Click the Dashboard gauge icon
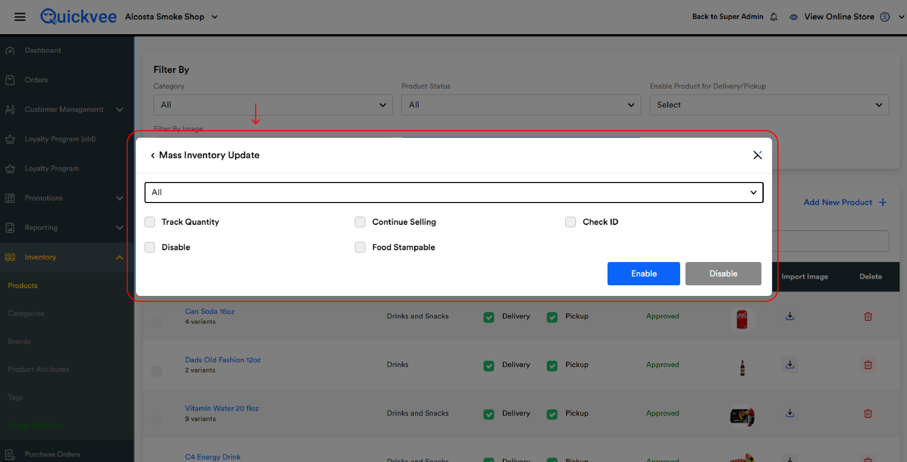Screen dimensions: 907x462 tap(10, 51)
